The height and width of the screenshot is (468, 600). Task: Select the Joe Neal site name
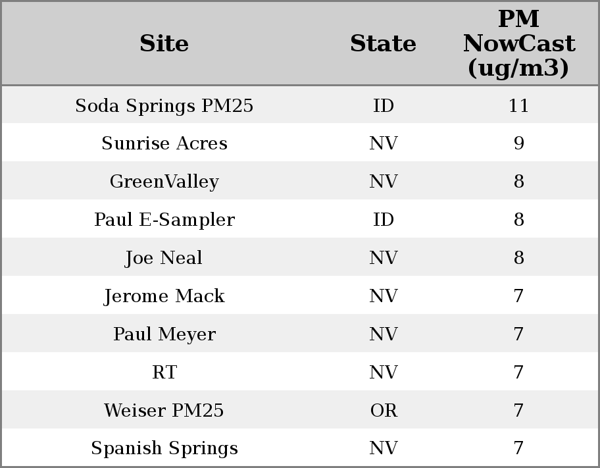tap(164, 258)
